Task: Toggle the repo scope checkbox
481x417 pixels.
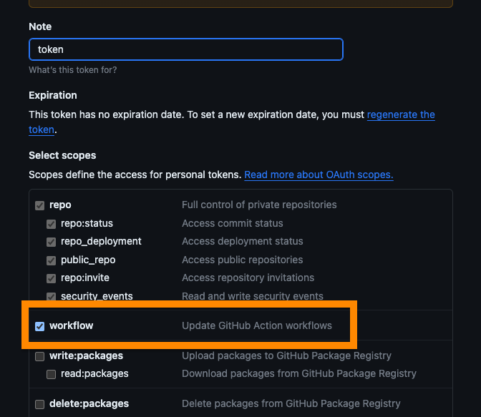Action: pyautogui.click(x=40, y=205)
